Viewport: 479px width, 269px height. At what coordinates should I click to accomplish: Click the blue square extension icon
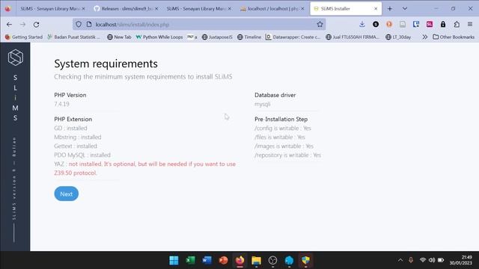pyautogui.click(x=416, y=25)
